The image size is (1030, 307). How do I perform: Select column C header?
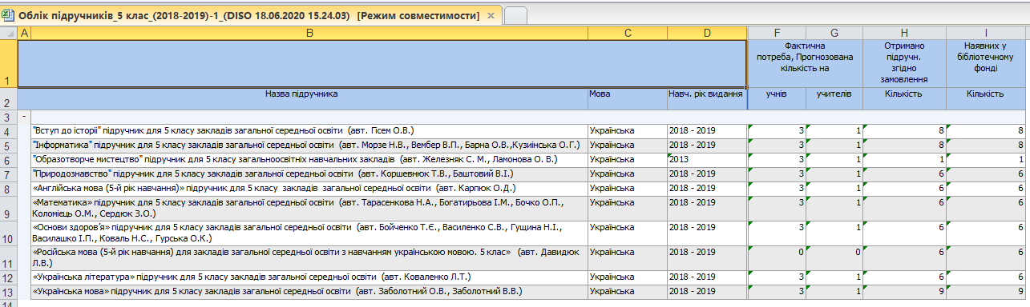(x=627, y=32)
